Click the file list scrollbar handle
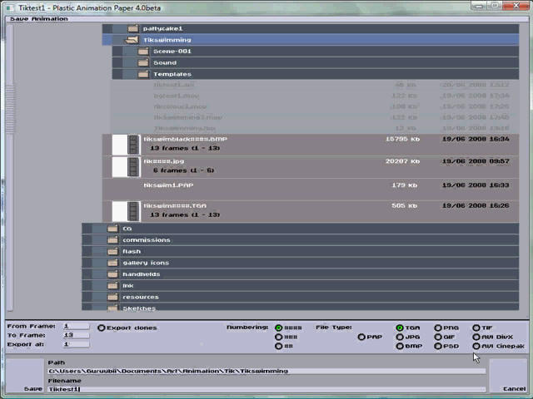 (10, 109)
